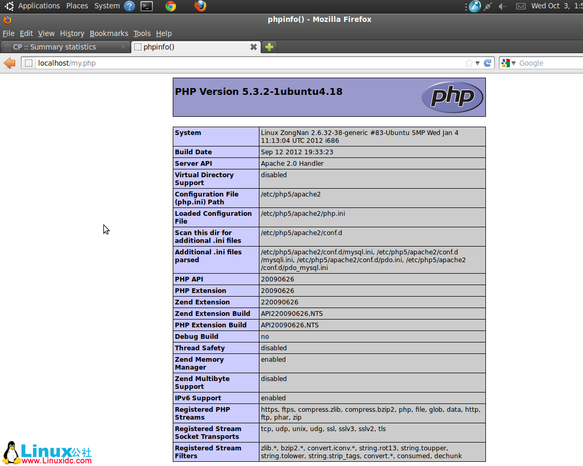This screenshot has height=466, width=583.
Task: Launch Firefox from the top panel icon
Action: tap(200, 6)
